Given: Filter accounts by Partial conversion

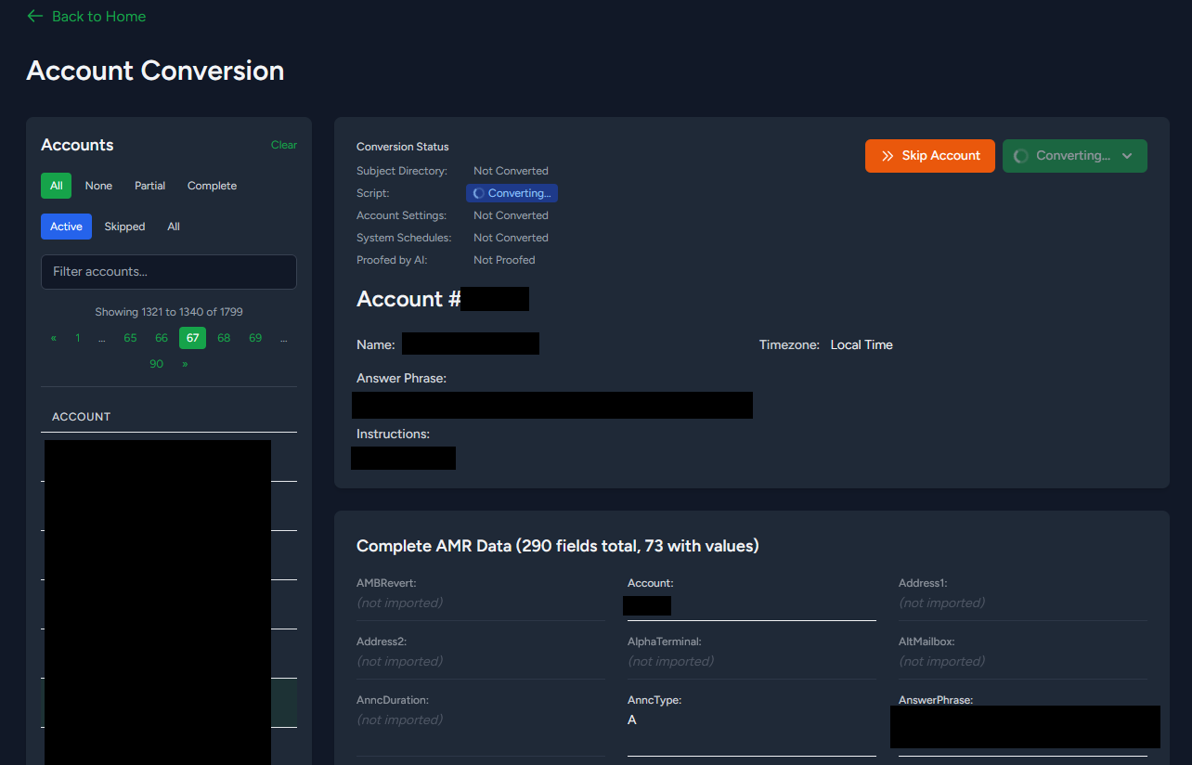Looking at the screenshot, I should [149, 186].
